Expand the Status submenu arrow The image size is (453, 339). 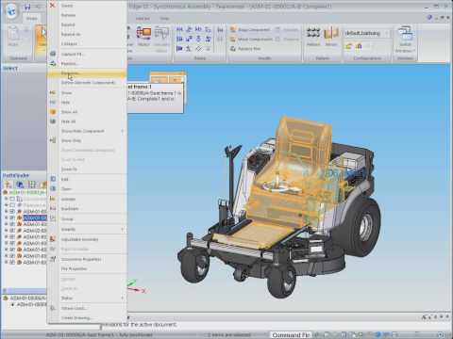click(x=123, y=298)
